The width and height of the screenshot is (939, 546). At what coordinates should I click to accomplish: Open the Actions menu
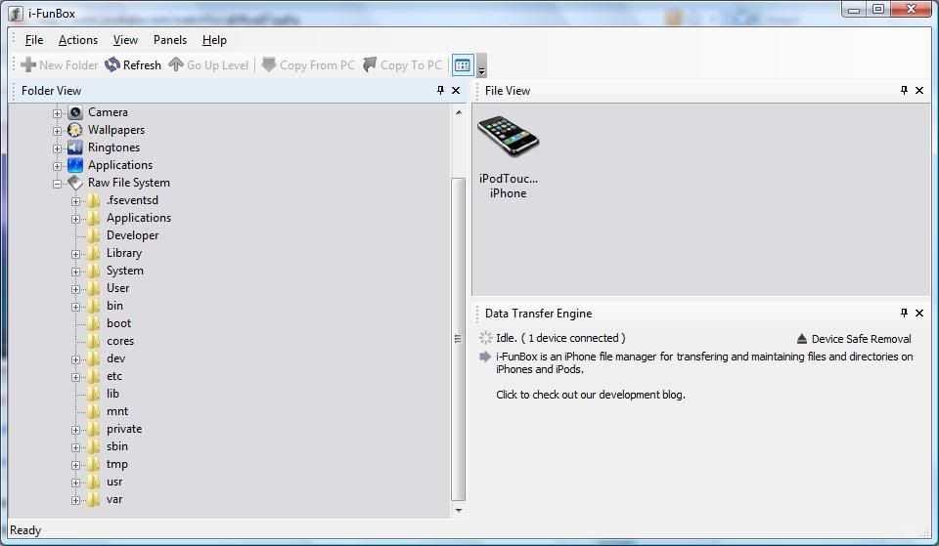[x=78, y=40]
